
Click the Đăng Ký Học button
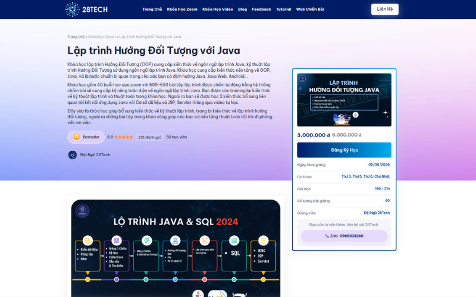click(x=345, y=150)
